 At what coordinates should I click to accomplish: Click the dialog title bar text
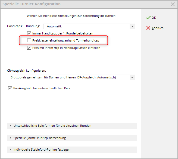32,4
